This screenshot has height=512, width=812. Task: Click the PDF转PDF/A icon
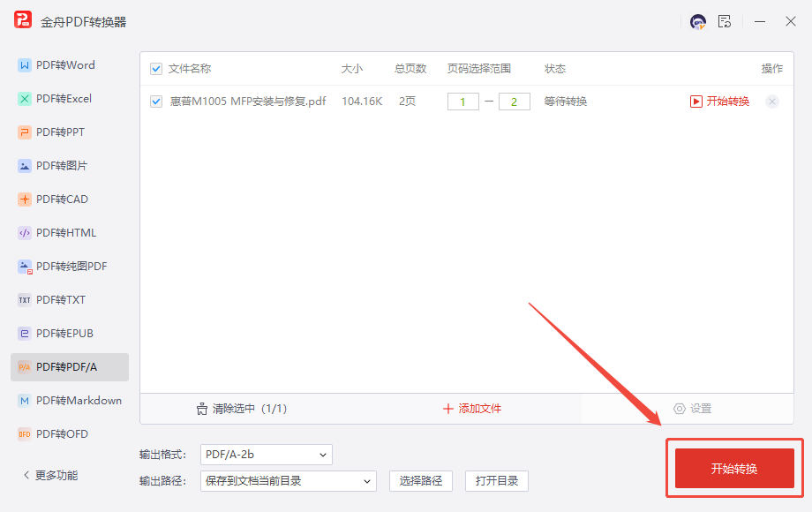25,367
